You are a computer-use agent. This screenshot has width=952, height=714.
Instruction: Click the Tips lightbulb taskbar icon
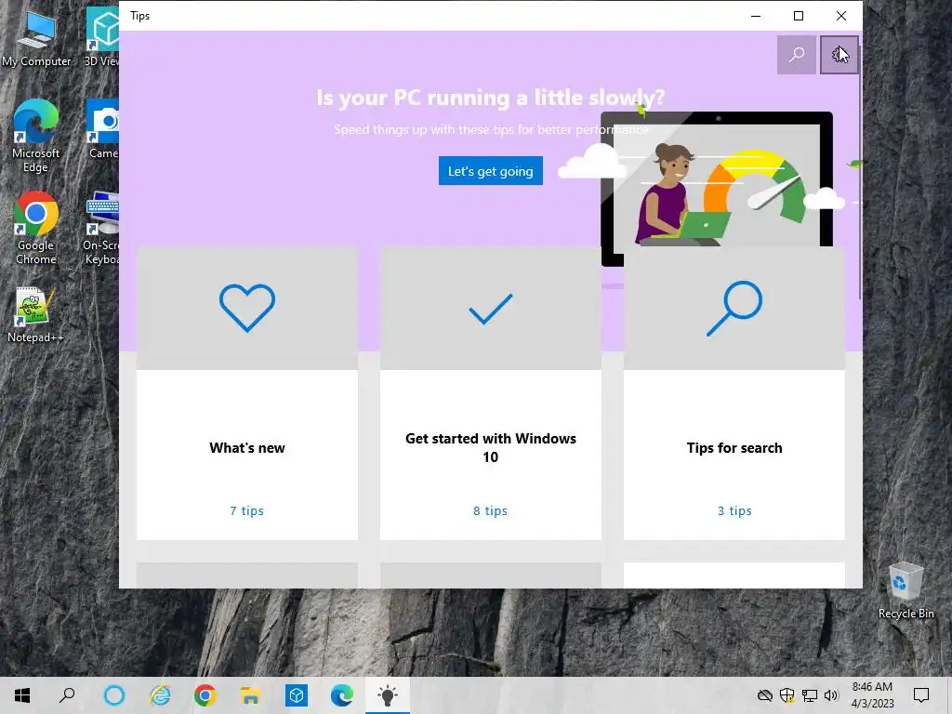(x=388, y=695)
